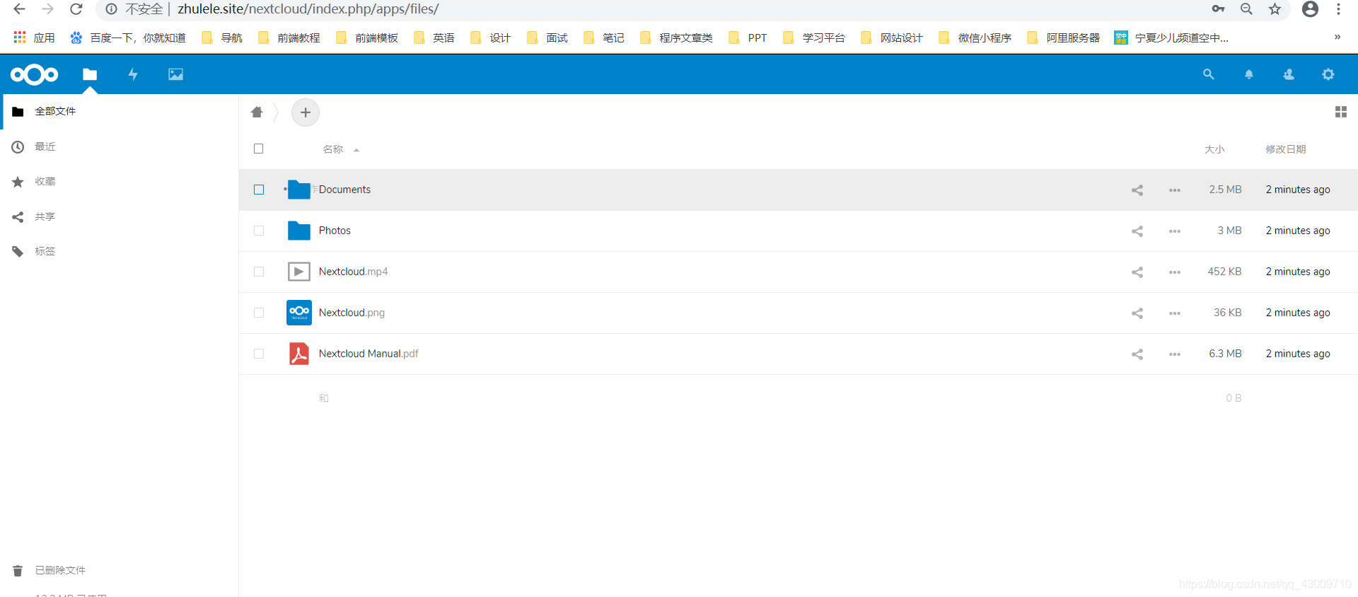Share Nextcloud.png file
Image resolution: width=1358 pixels, height=597 pixels.
pyautogui.click(x=1137, y=313)
